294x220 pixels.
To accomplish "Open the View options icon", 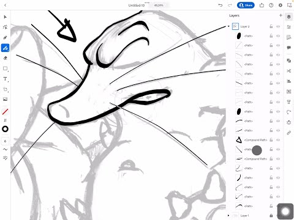I will pyautogui.click(x=290, y=5).
